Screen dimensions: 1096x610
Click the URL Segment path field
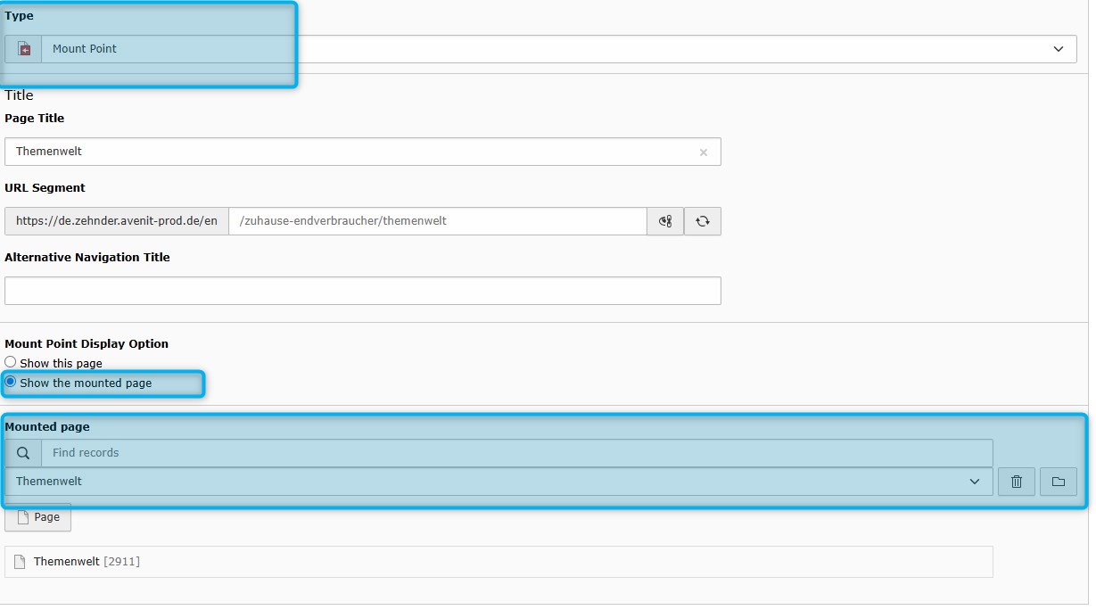[x=437, y=221]
